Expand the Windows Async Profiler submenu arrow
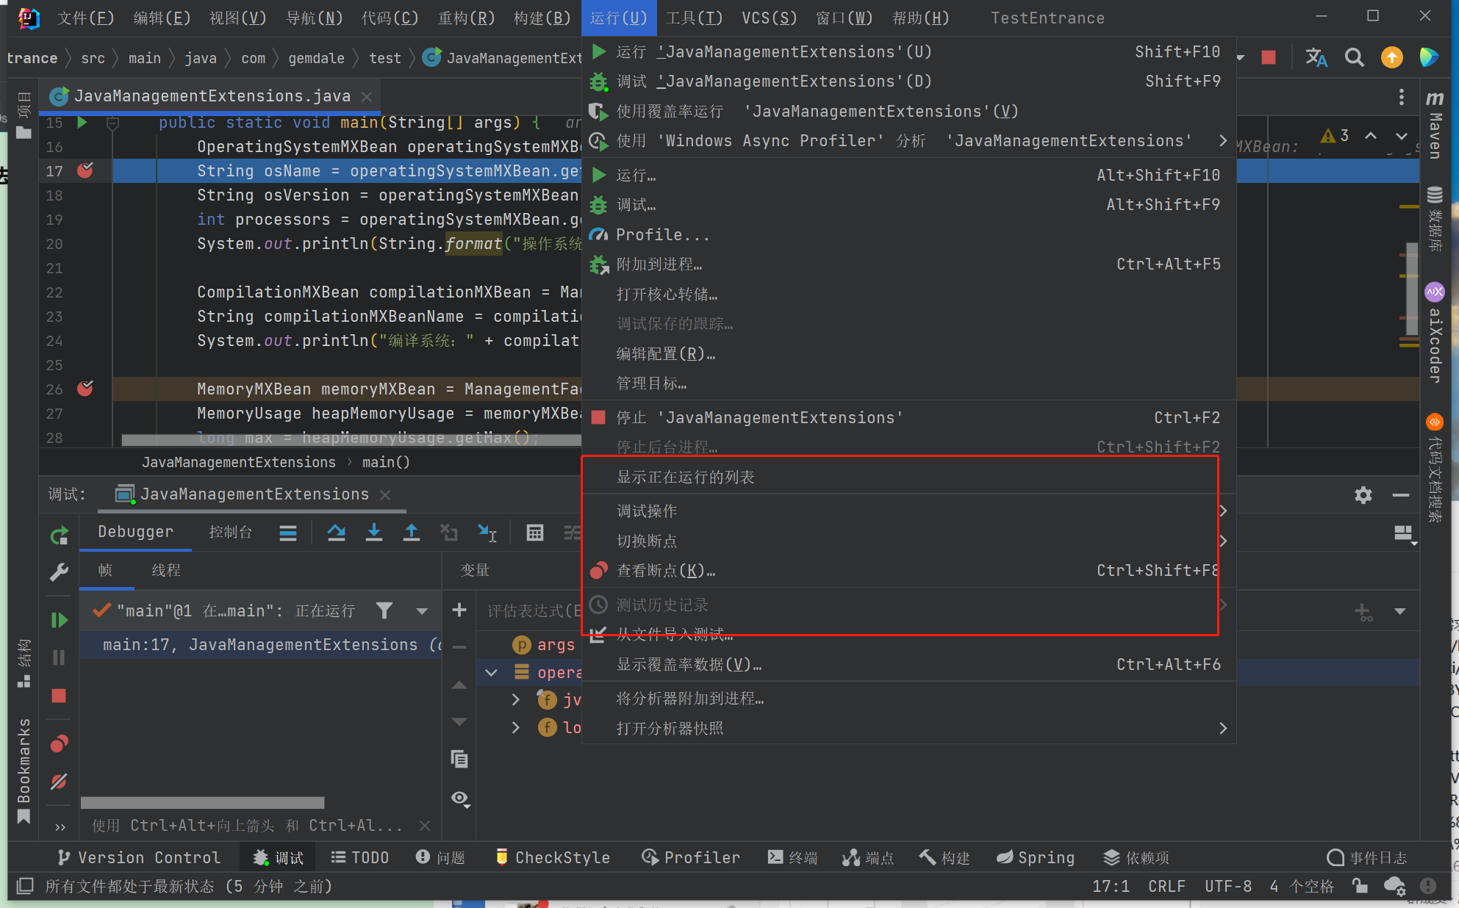The width and height of the screenshot is (1459, 908). pos(1222,140)
